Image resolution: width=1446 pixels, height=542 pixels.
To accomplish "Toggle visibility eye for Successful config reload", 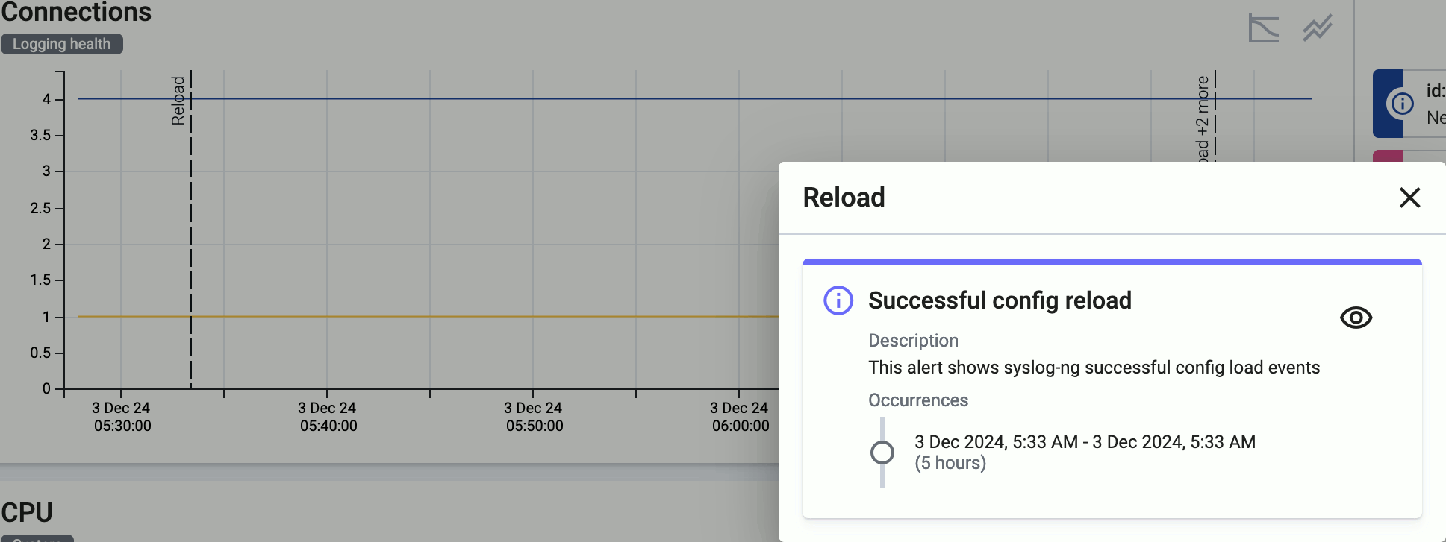I will [1356, 318].
